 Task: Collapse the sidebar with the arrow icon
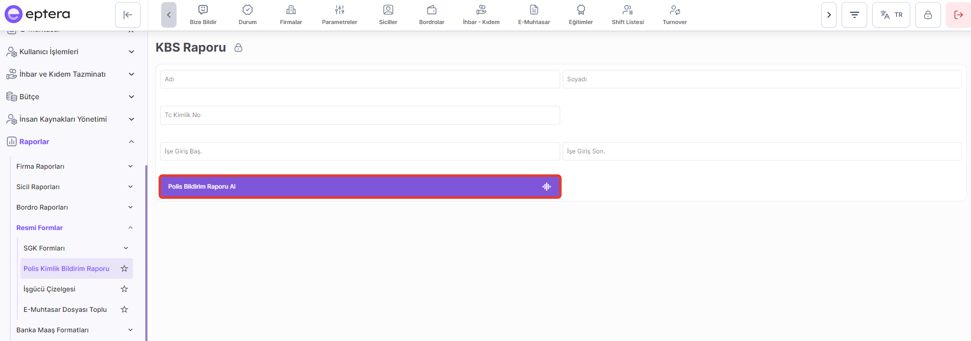pyautogui.click(x=128, y=15)
